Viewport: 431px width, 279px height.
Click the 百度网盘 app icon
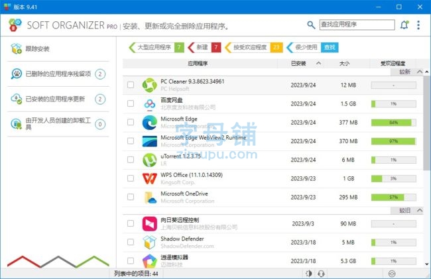[150, 104]
